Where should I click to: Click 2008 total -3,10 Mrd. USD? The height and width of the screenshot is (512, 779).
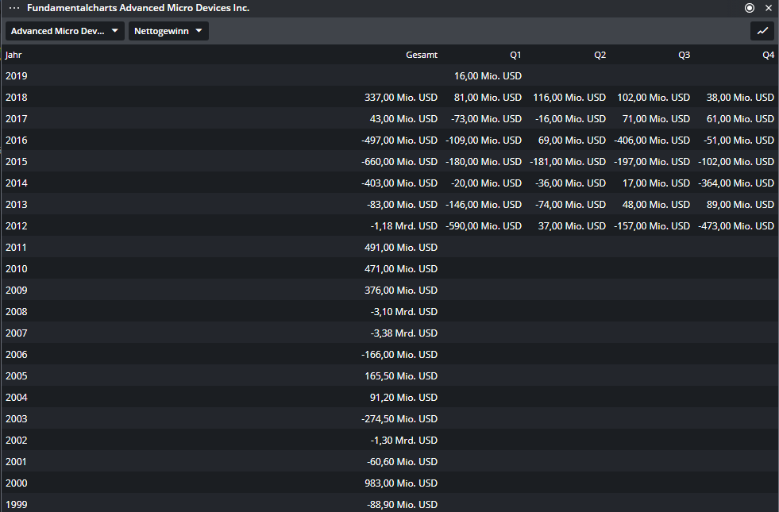click(404, 311)
